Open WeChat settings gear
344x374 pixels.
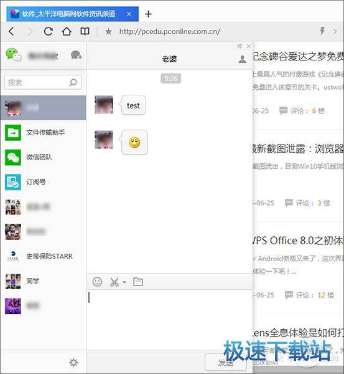73,362
